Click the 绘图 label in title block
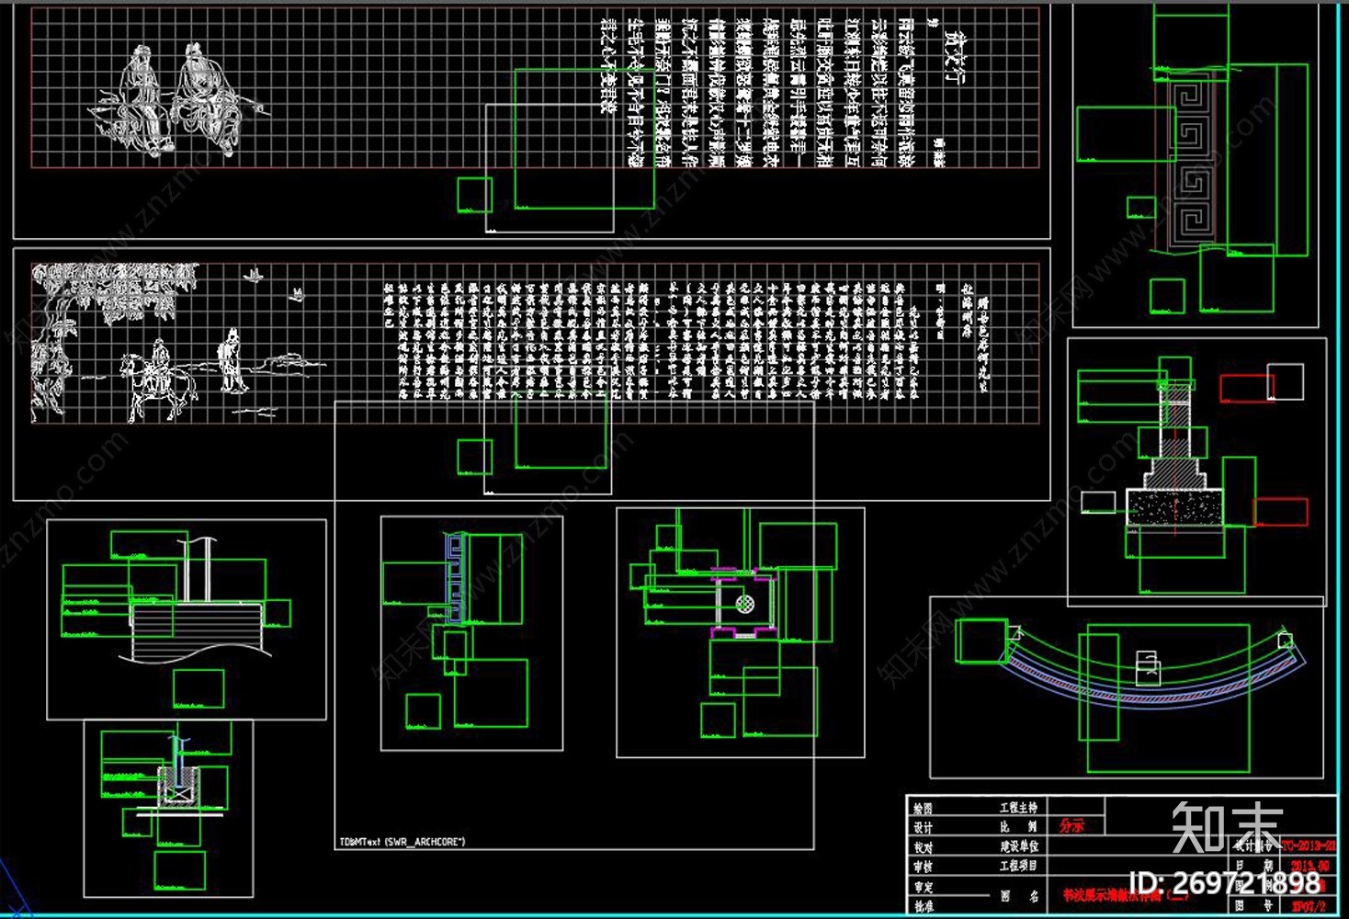Image resolution: width=1349 pixels, height=919 pixels. pos(922,809)
